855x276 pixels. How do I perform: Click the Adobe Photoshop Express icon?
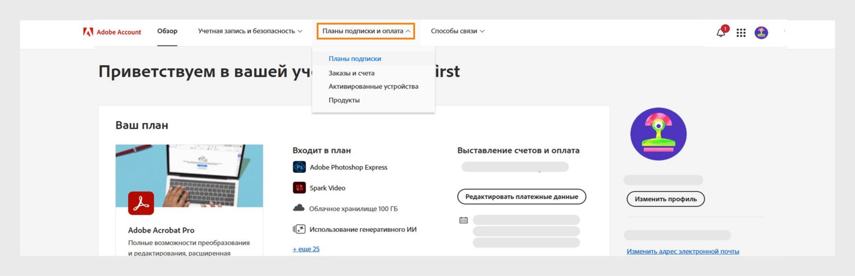coord(299,167)
